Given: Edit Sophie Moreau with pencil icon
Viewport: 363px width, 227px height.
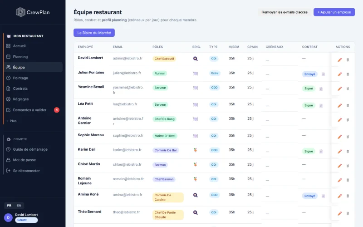Looking at the screenshot, I should (339, 137).
